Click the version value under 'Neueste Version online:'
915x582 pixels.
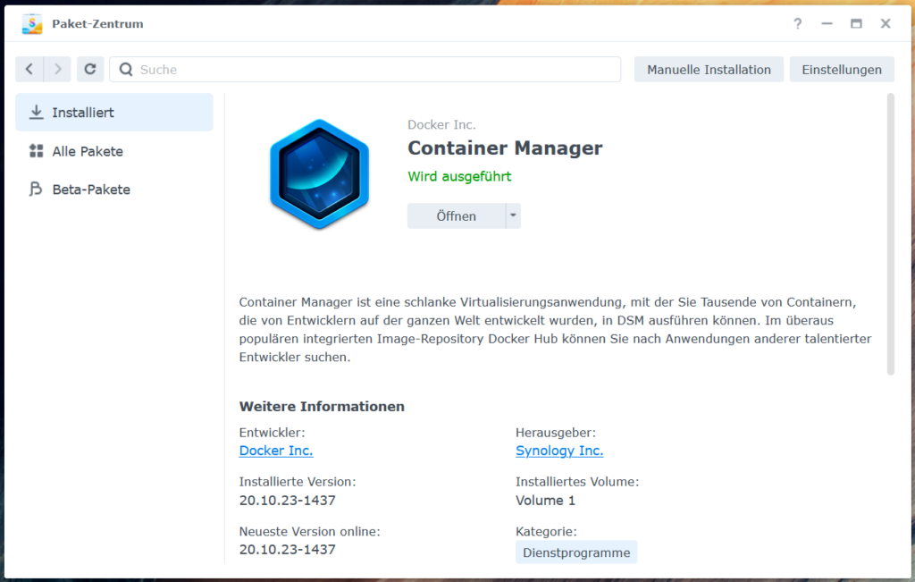point(287,549)
